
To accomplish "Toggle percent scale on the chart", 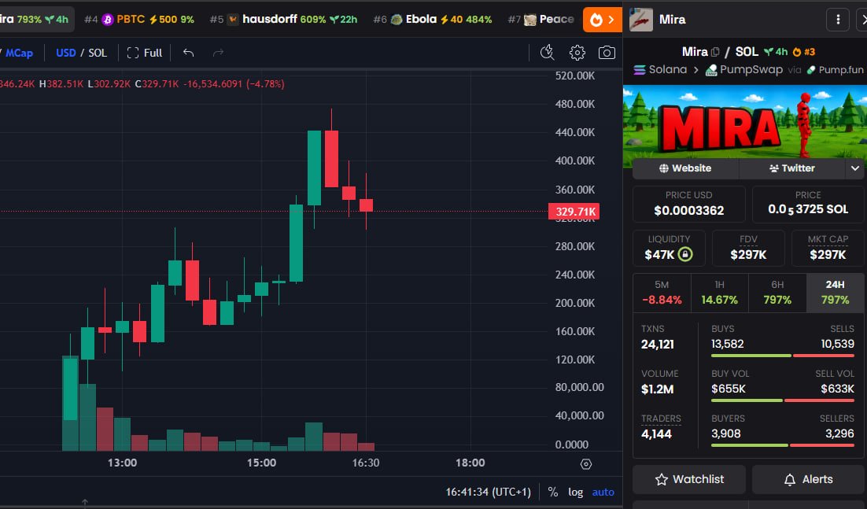I will 552,492.
